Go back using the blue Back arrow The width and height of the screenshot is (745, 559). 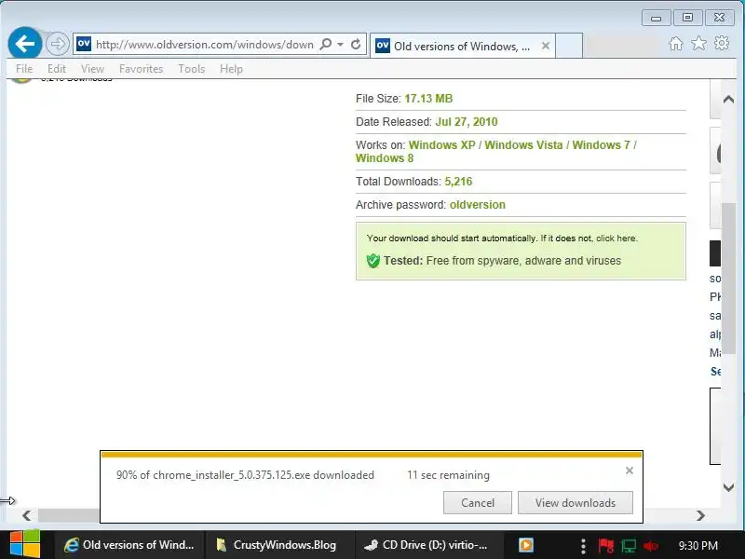pyautogui.click(x=25, y=44)
